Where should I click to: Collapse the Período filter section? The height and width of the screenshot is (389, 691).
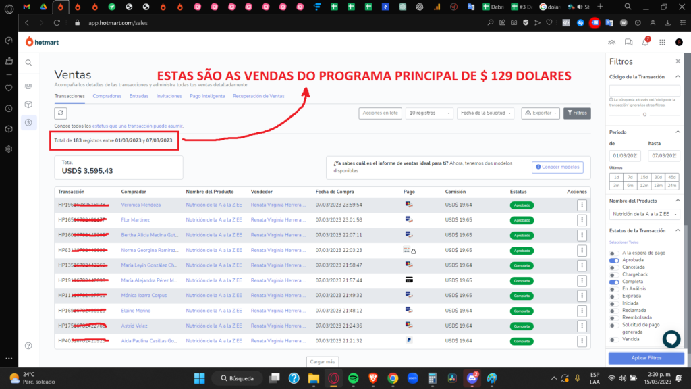(x=678, y=132)
